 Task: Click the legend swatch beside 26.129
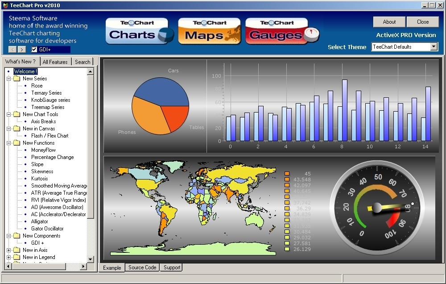(287, 249)
